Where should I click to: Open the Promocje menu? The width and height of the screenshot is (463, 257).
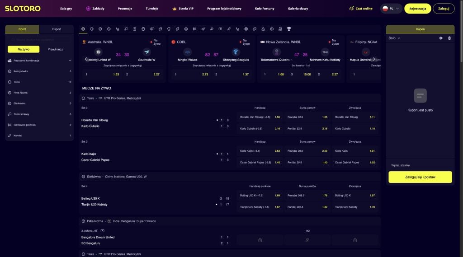pos(125,9)
